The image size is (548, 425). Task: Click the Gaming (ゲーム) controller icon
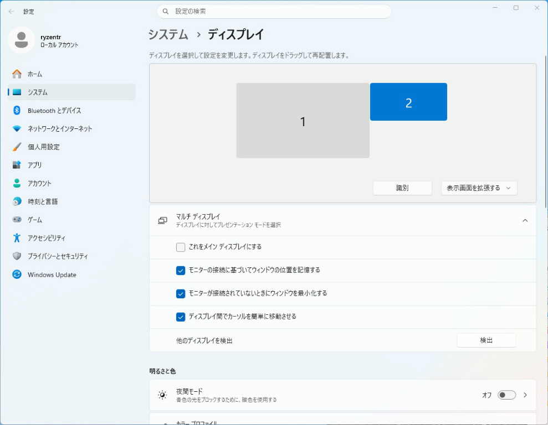pos(17,220)
